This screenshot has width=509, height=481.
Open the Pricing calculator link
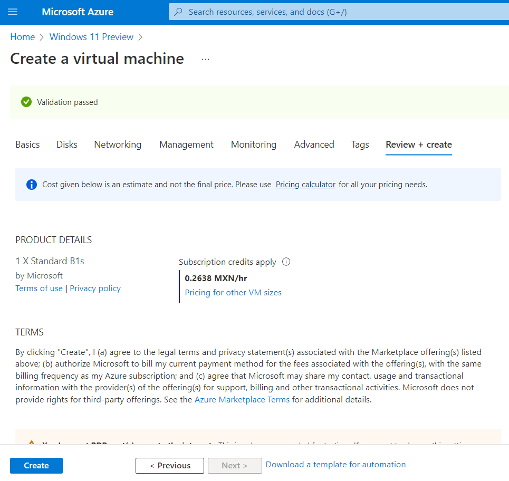tap(305, 184)
